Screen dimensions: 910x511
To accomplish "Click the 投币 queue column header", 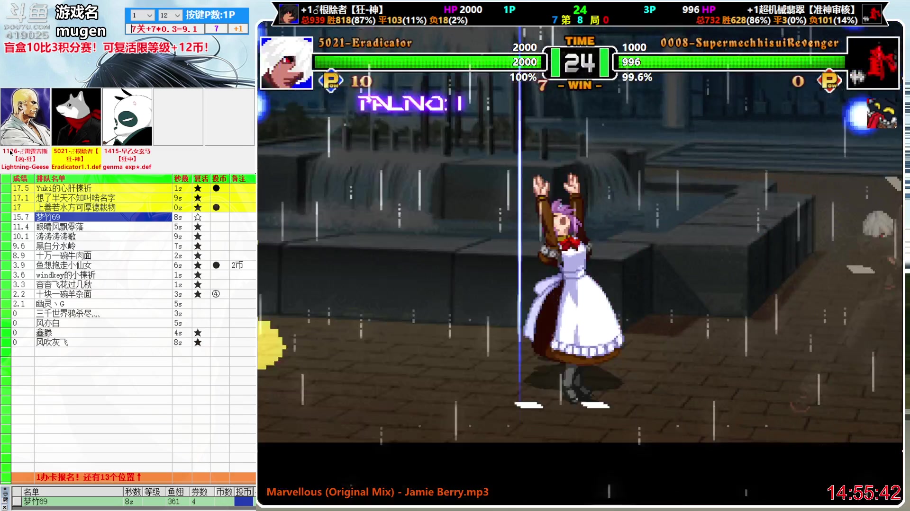I will (x=220, y=178).
